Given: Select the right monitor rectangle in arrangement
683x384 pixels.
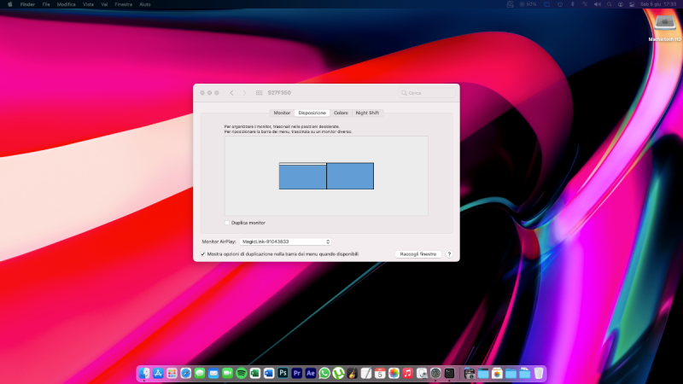Looking at the screenshot, I should click(x=350, y=176).
